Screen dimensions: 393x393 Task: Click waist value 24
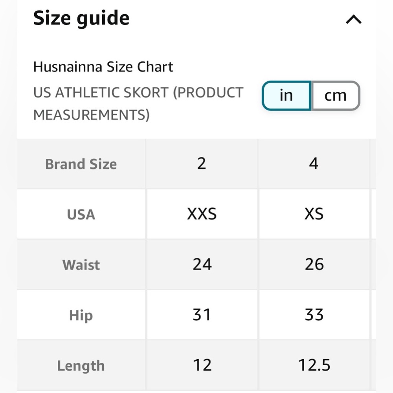[202, 264]
